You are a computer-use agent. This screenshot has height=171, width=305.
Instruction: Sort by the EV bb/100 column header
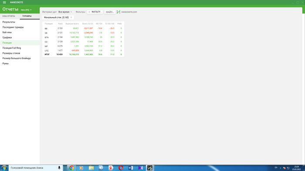[x=110, y=23]
